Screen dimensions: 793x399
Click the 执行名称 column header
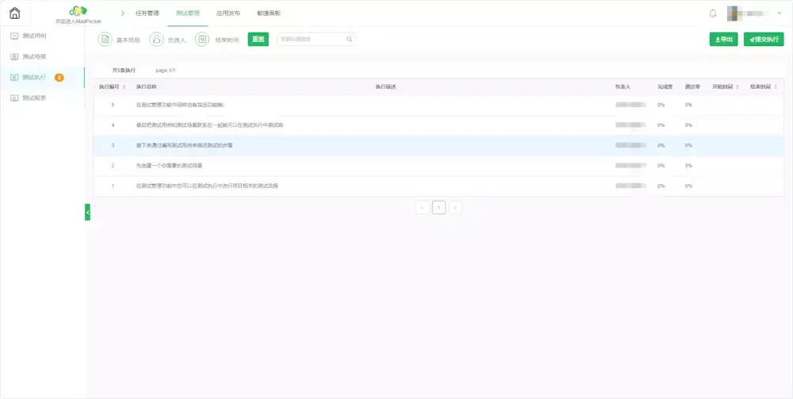tap(146, 87)
